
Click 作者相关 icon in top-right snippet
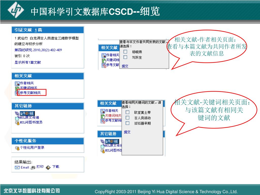pos(104,56)
